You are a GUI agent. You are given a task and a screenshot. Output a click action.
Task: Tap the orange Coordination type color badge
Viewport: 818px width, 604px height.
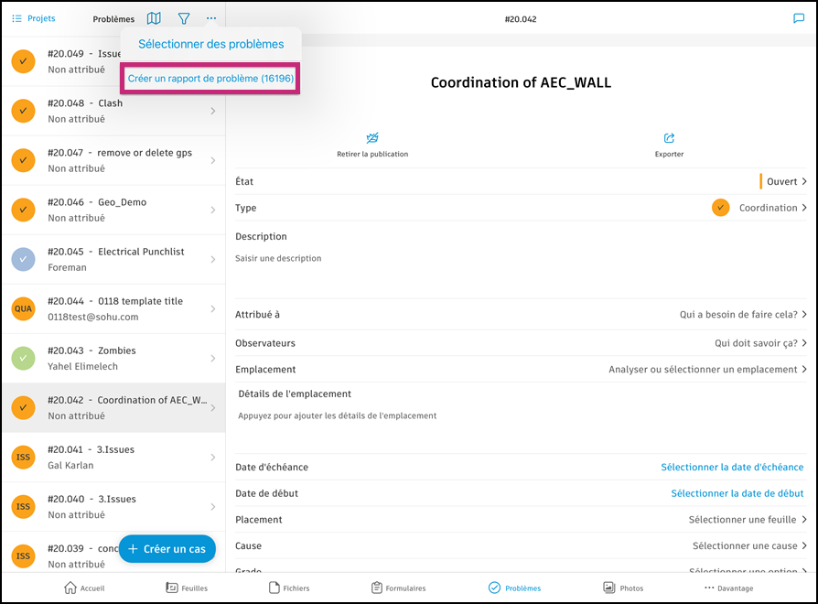[720, 208]
